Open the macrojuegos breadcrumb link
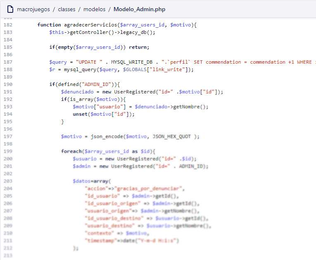The height and width of the screenshot is (260, 316). point(33,9)
